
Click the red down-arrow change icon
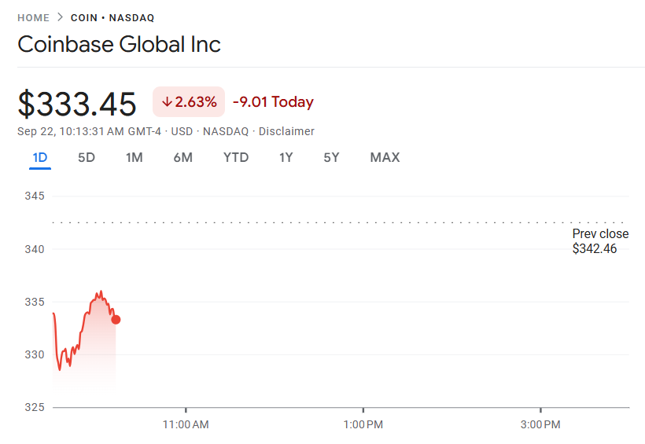[x=167, y=102]
